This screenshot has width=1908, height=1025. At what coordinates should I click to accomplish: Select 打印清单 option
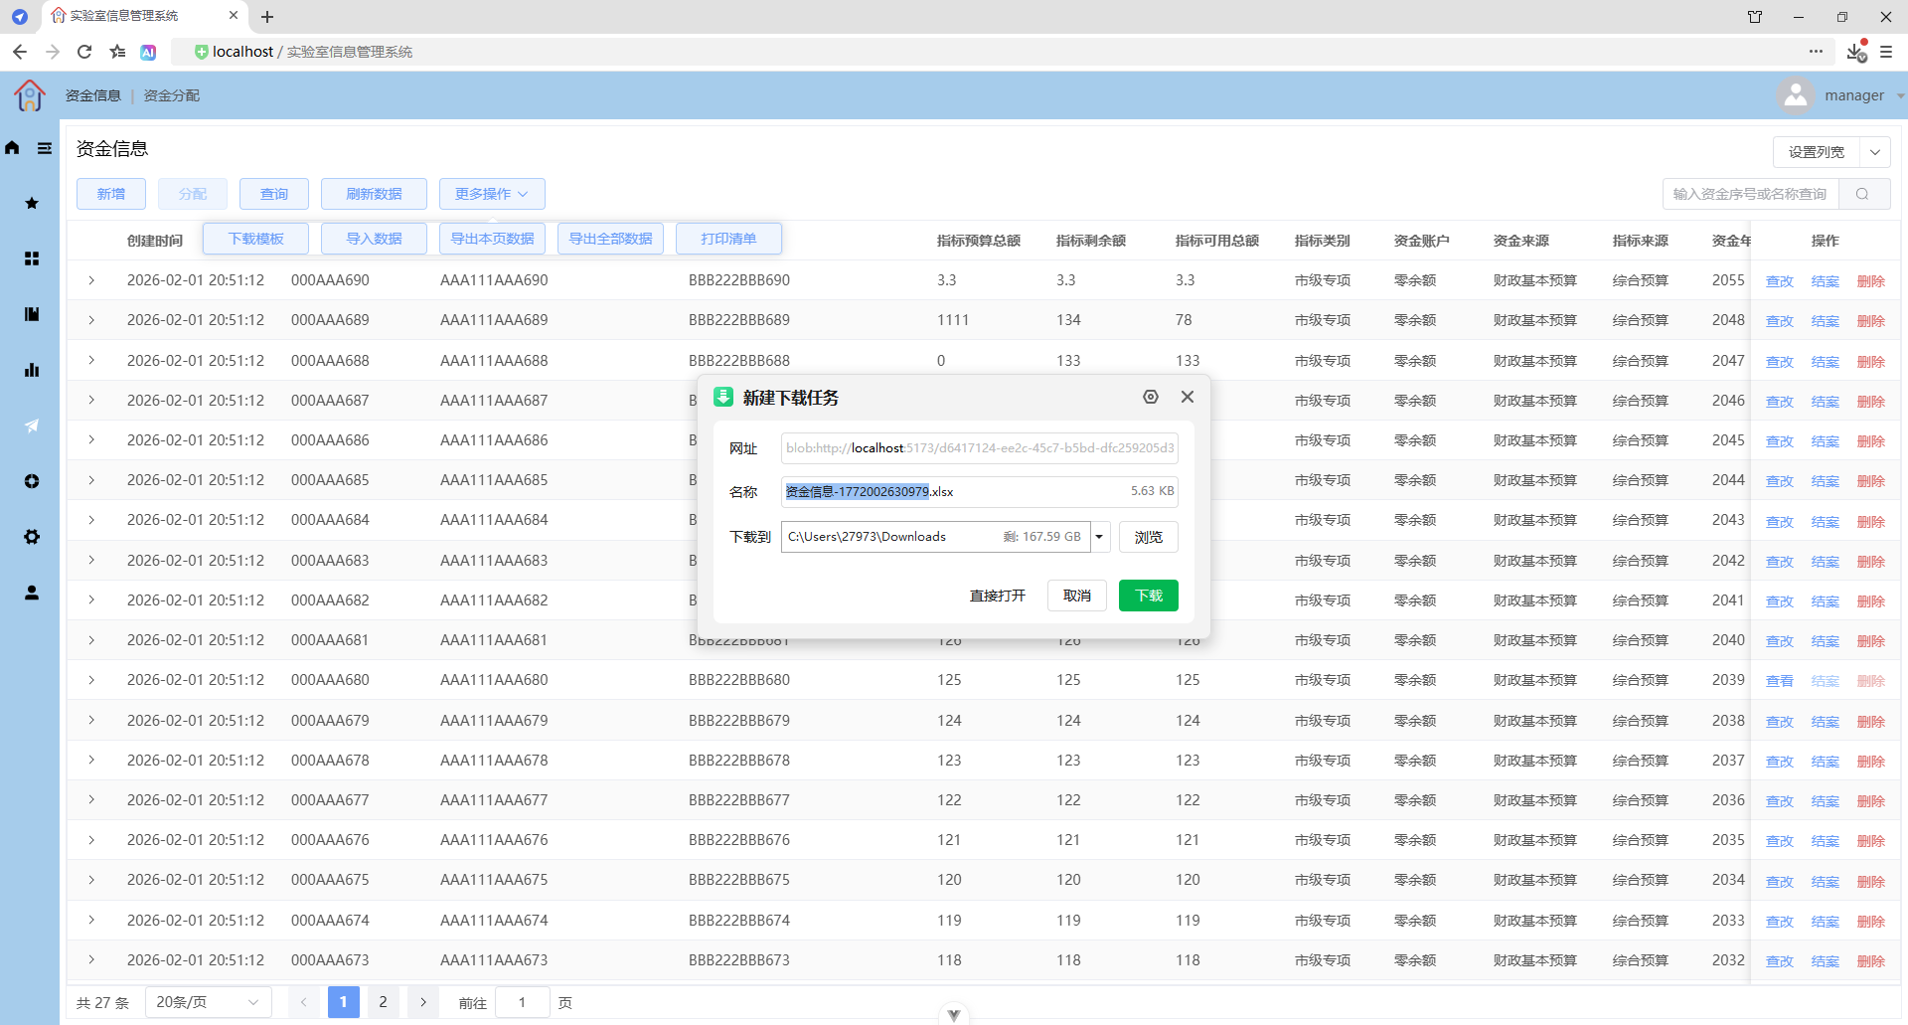728,239
